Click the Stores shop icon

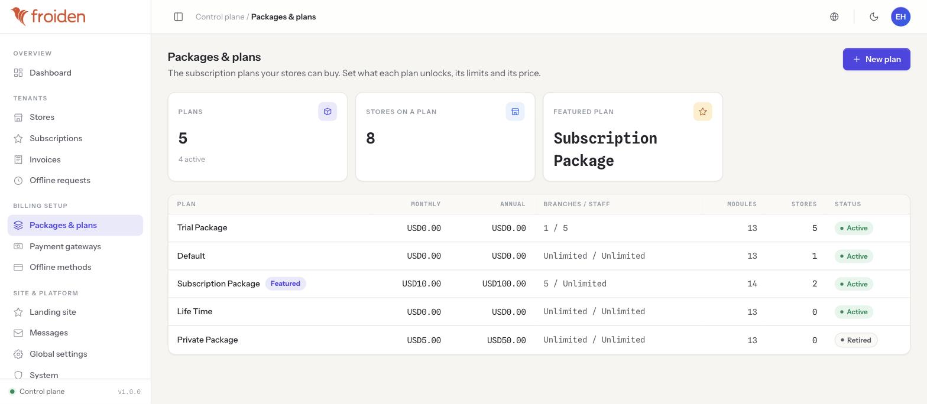coord(18,118)
